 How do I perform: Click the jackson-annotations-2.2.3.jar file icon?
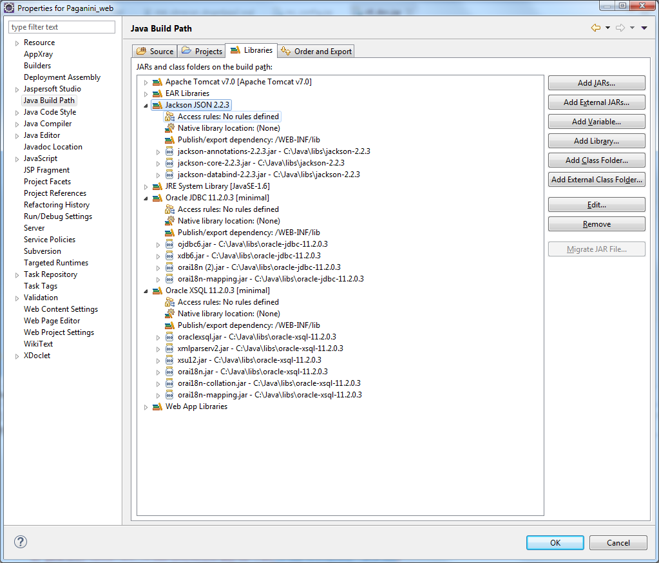tap(169, 151)
